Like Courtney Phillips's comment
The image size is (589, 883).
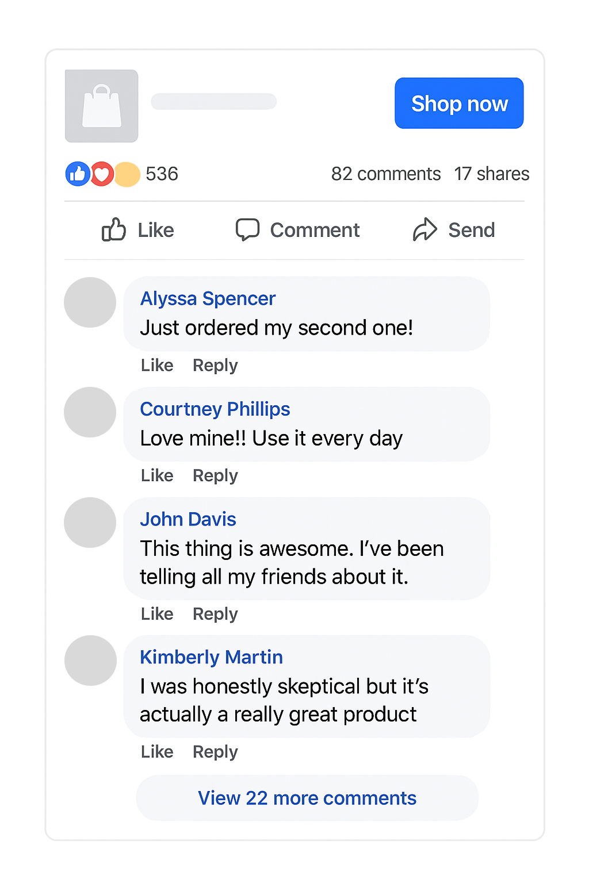(156, 475)
